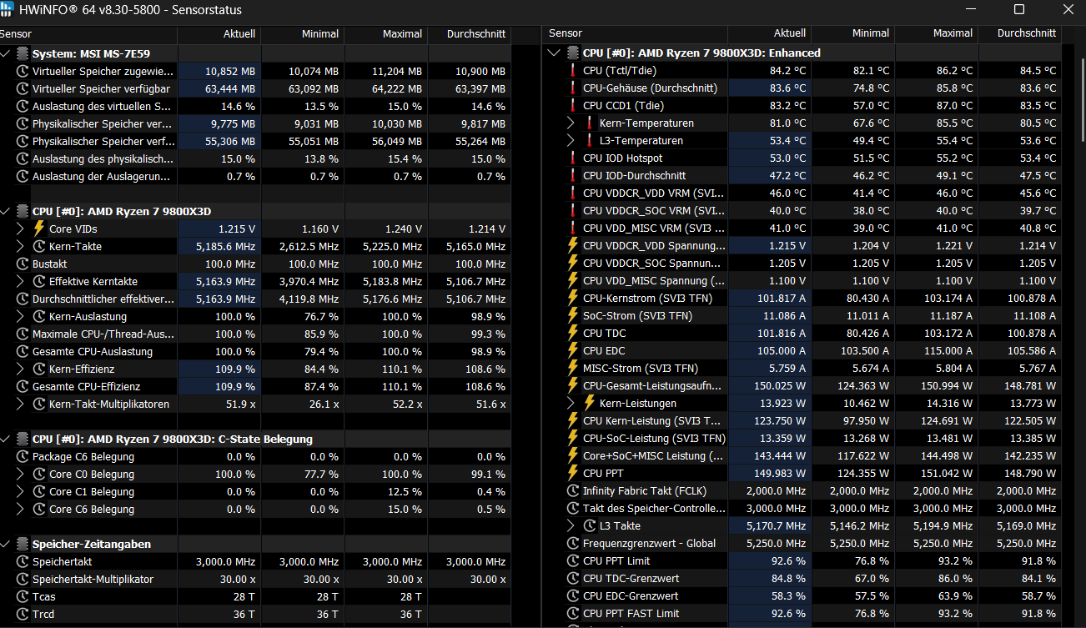Collapse the CPU Ryzen 7 9800X3D: Enhanced section

coord(554,53)
